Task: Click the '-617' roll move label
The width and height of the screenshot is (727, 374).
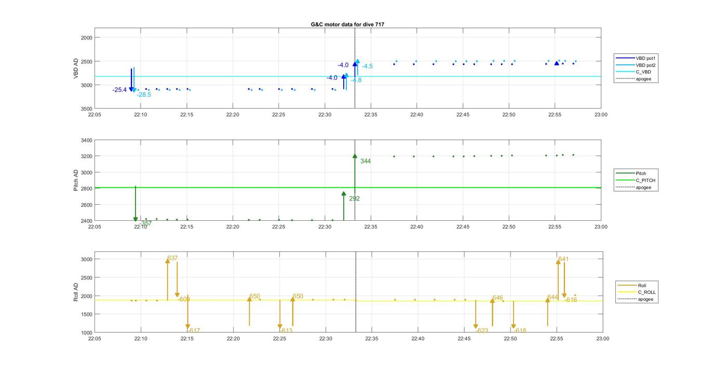Action: tap(194, 330)
